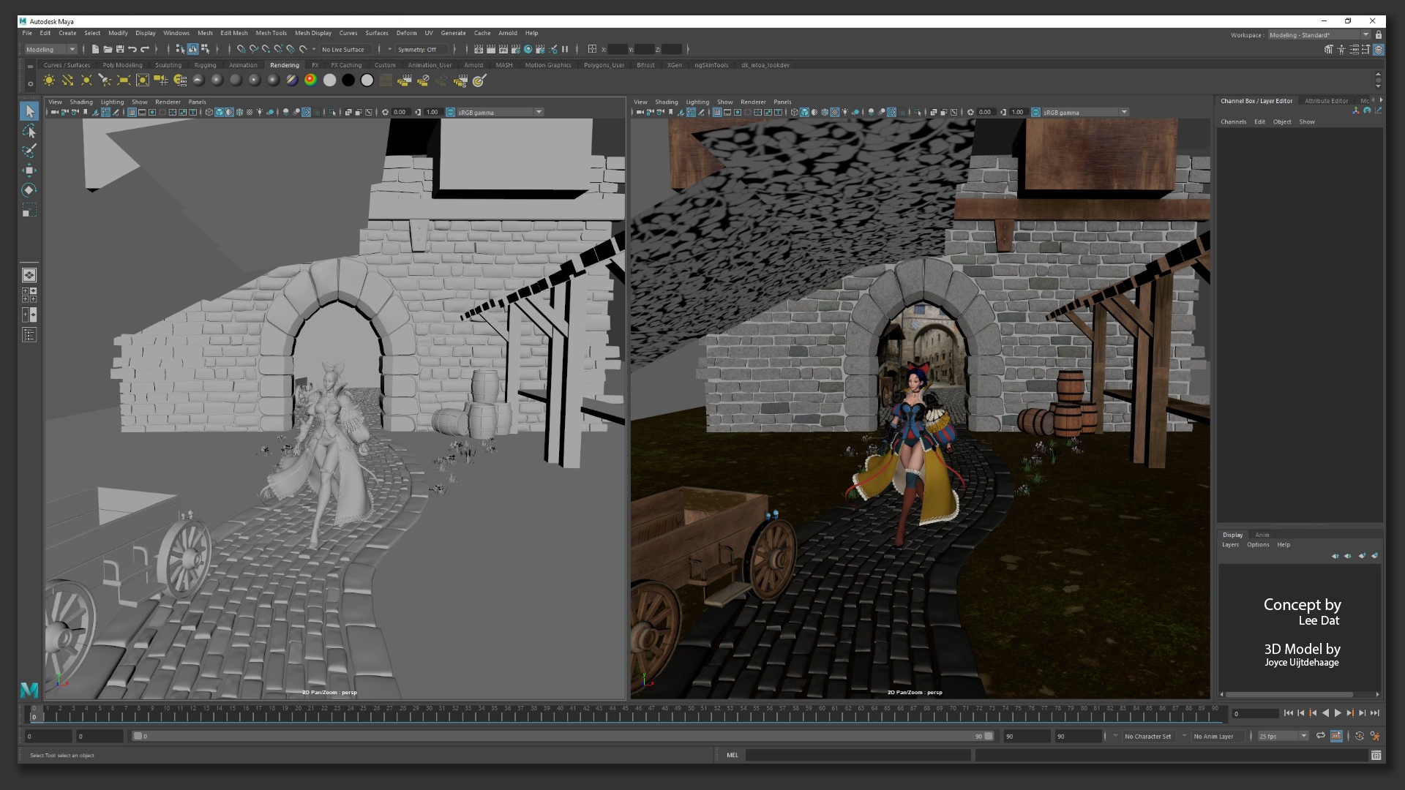Image resolution: width=1405 pixels, height=790 pixels.
Task: Save the scene with the floppy disk icon
Action: 120,49
